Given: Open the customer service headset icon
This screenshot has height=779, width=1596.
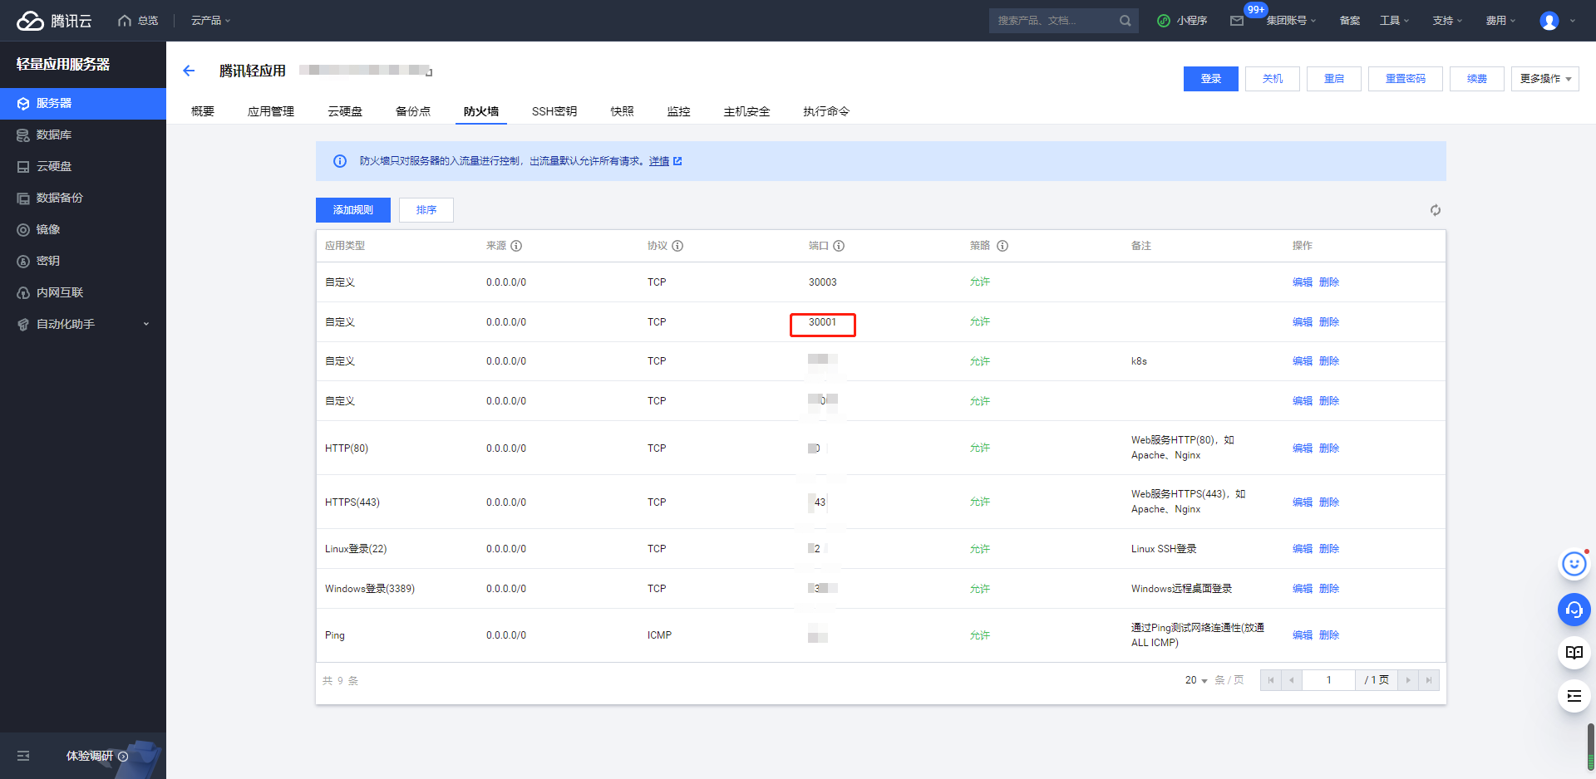Looking at the screenshot, I should pos(1574,610).
